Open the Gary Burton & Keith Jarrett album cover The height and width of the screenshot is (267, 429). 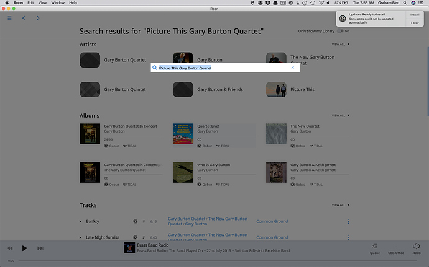click(x=276, y=172)
